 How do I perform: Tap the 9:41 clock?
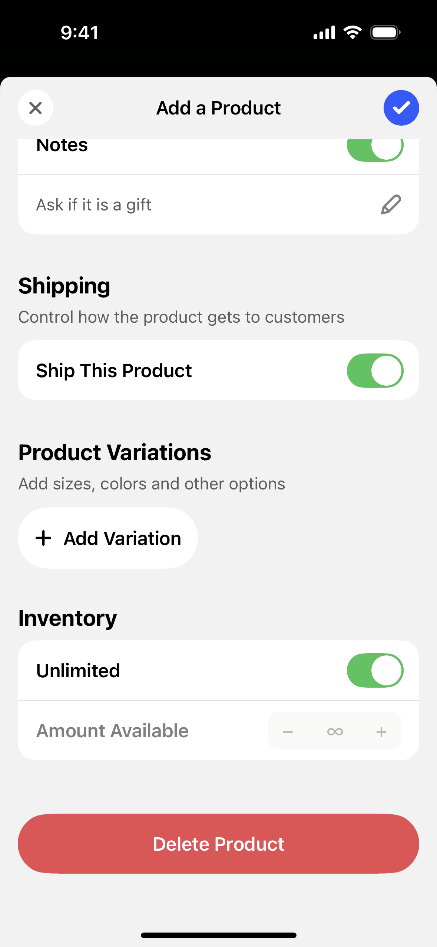click(79, 33)
